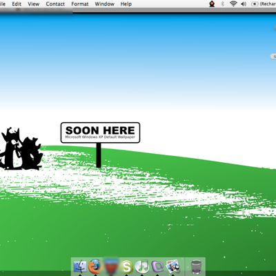
Task: Open the purple Entourage dock icon
Action: (x=157, y=266)
